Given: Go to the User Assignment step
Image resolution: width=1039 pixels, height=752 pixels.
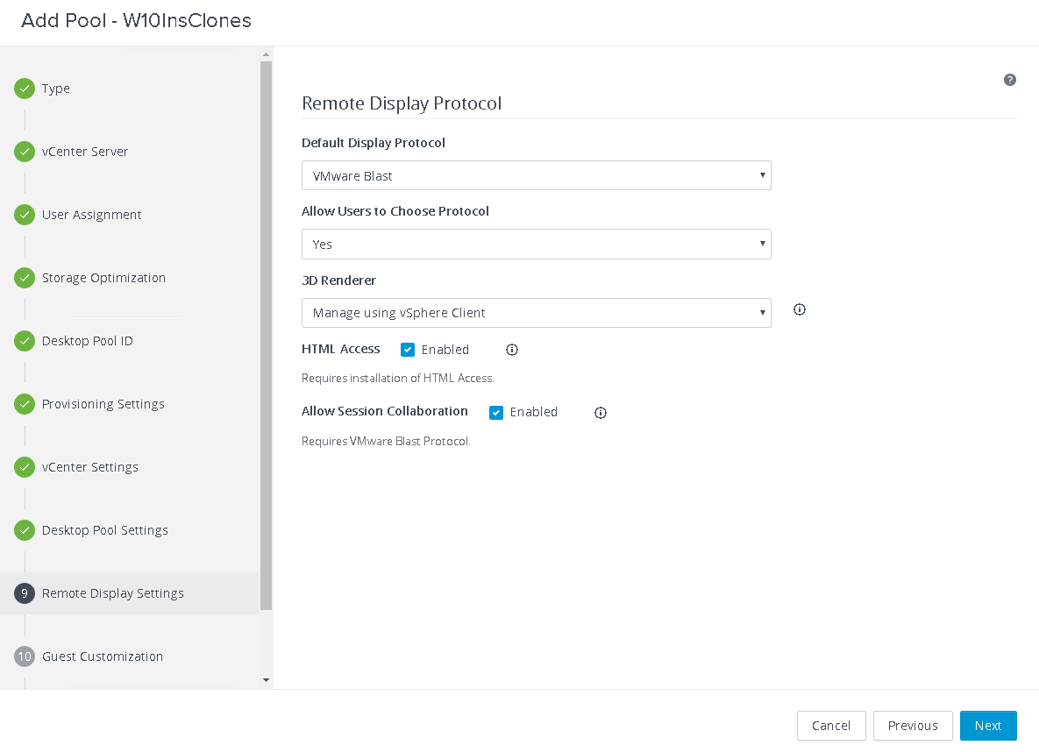Looking at the screenshot, I should pyautogui.click(x=91, y=215).
